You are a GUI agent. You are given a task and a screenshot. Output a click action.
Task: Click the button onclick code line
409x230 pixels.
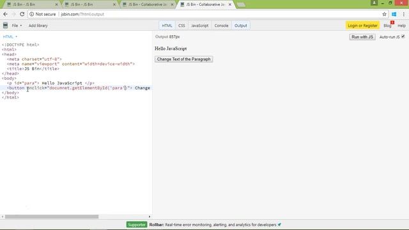tap(78, 88)
